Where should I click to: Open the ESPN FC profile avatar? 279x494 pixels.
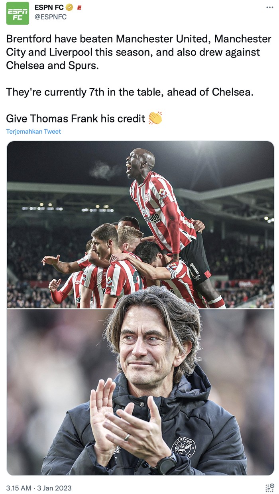[18, 13]
